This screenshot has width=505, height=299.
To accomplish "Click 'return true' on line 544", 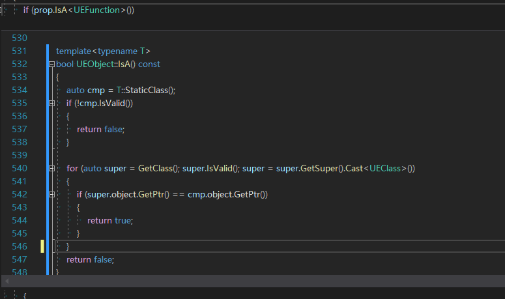I will [x=109, y=220].
